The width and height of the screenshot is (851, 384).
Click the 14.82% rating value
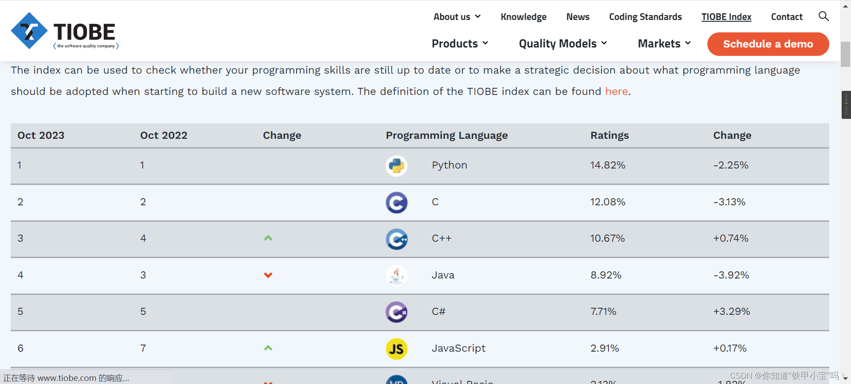coord(608,165)
